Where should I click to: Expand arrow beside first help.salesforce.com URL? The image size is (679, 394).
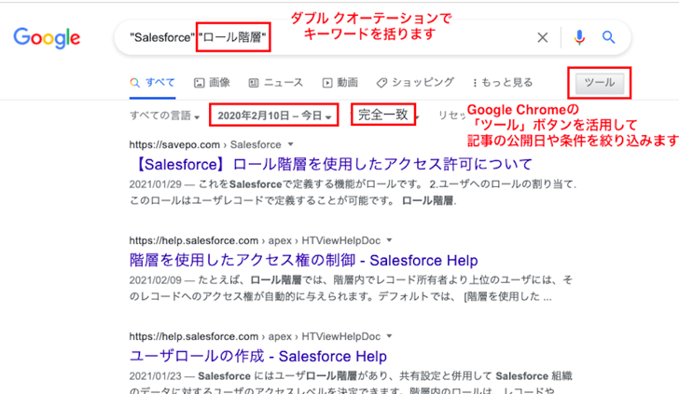[x=389, y=240]
